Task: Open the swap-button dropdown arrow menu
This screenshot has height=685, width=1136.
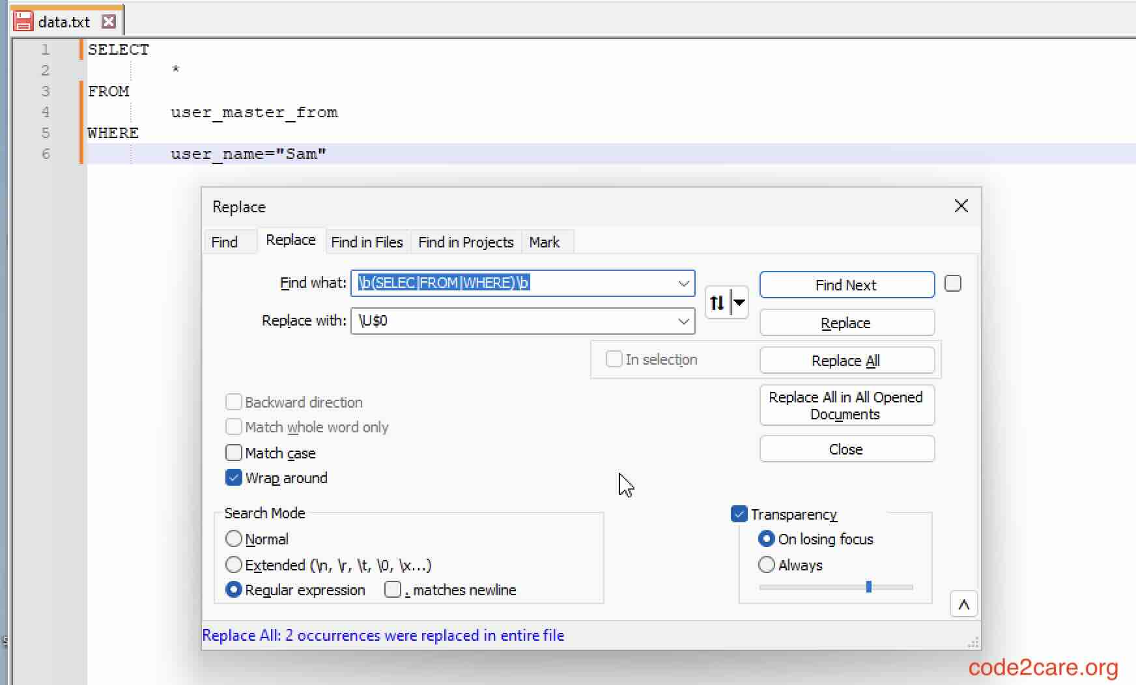Action: (x=740, y=302)
